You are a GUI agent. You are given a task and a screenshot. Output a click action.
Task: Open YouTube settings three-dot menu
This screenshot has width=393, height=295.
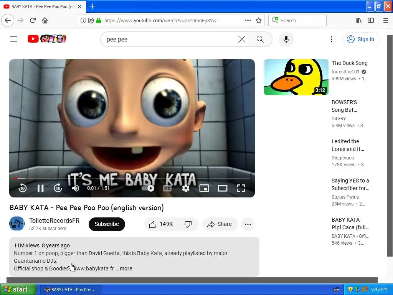pyautogui.click(x=331, y=39)
